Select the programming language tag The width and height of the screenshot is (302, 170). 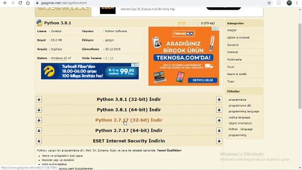click(x=244, y=111)
